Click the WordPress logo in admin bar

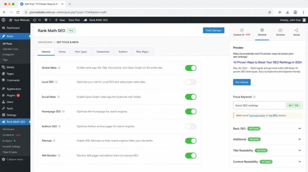3,20
